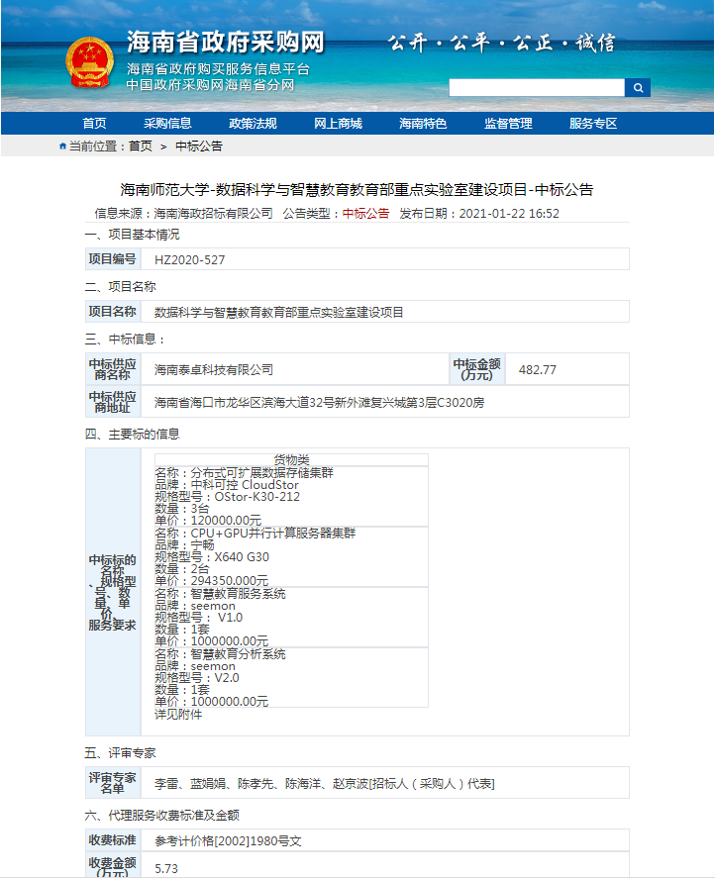Select the publish date 2021-01-22 16:52
Screen dimensions: 715x878
coord(509,214)
